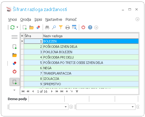Click the blue help question mark icon
Image resolution: width=145 pixels, height=117 pixels.
[90, 27]
